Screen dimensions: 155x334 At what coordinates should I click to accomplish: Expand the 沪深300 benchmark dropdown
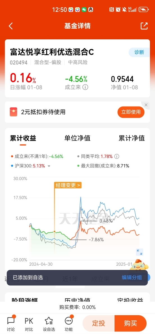[x=49, y=166]
